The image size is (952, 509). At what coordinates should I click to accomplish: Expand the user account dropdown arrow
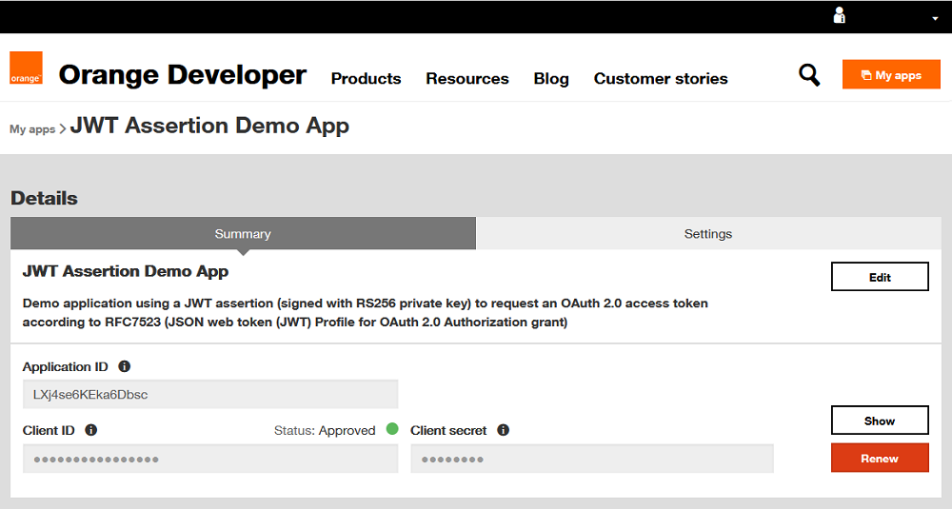click(935, 19)
